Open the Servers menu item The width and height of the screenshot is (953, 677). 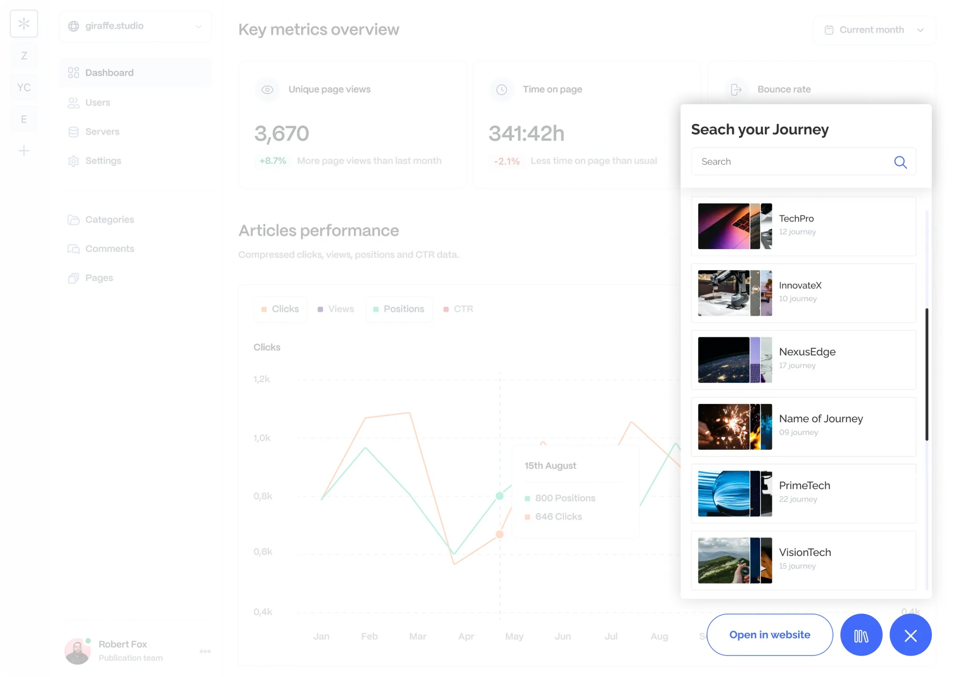pos(102,132)
